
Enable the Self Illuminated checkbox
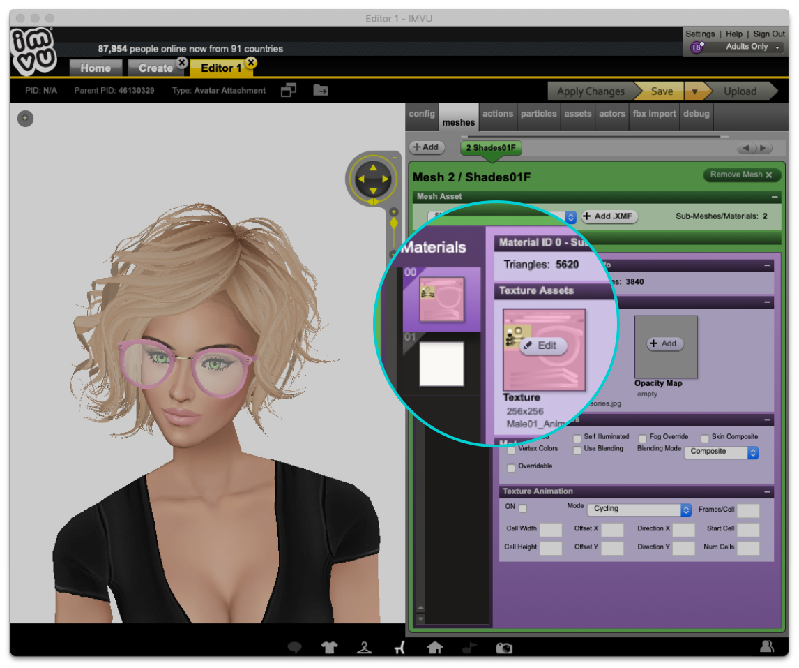(577, 438)
